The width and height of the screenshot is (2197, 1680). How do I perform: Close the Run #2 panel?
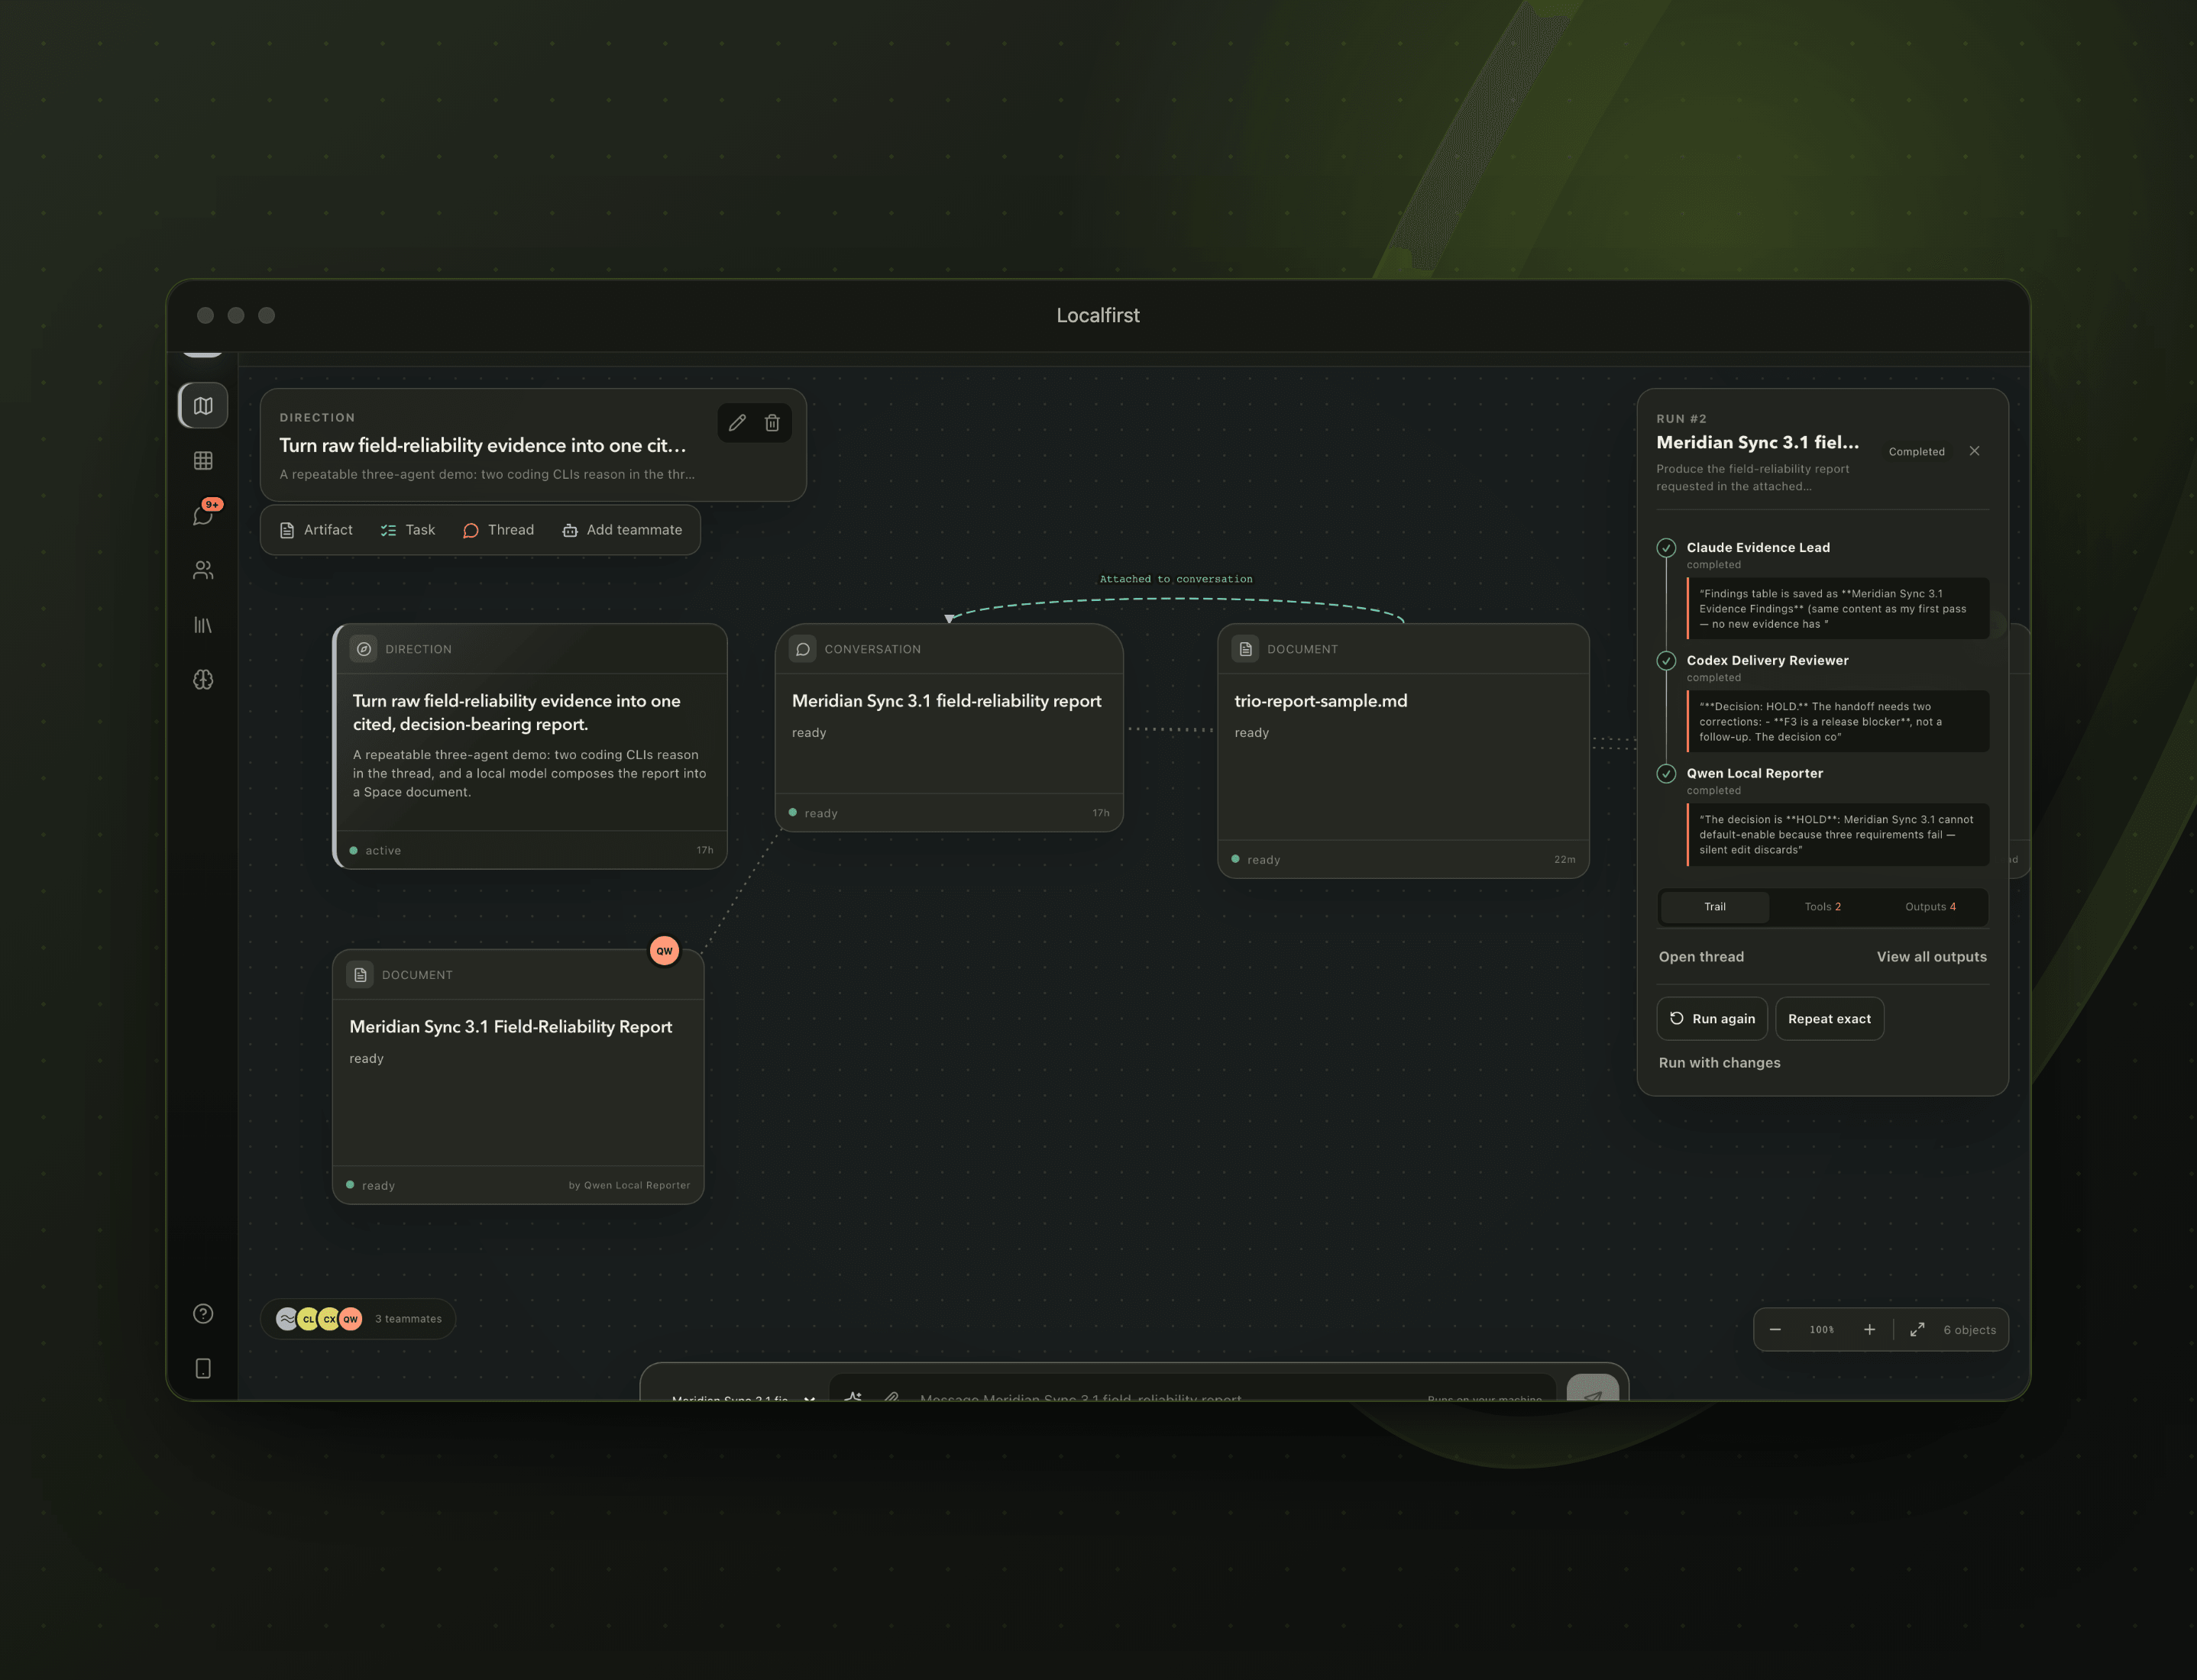click(1975, 451)
